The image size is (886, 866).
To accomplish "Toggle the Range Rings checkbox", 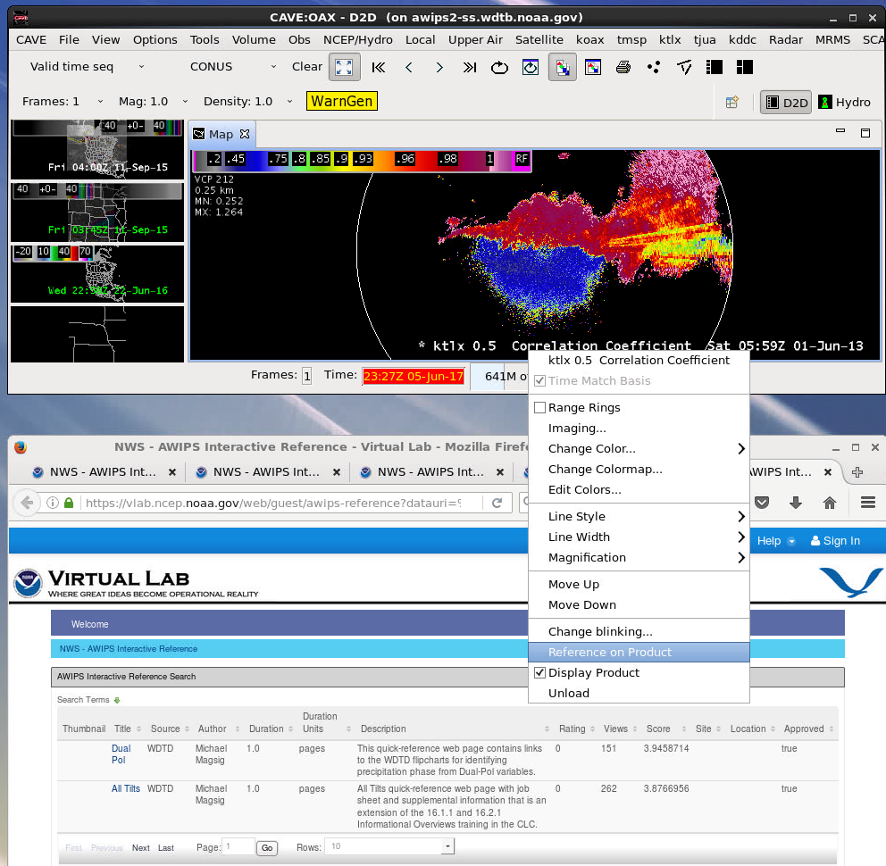I will pos(539,407).
